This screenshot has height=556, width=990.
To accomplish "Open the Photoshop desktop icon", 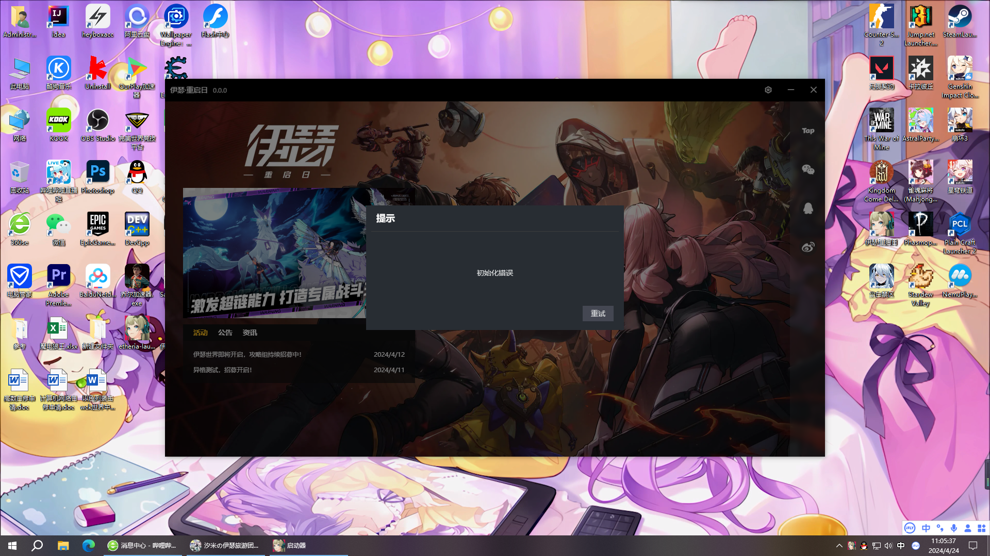I will pyautogui.click(x=97, y=177).
